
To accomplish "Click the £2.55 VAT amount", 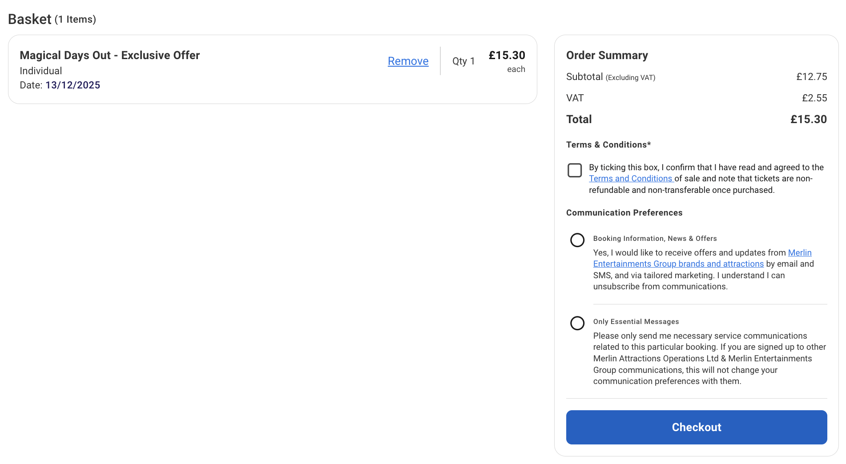I will pyautogui.click(x=814, y=98).
